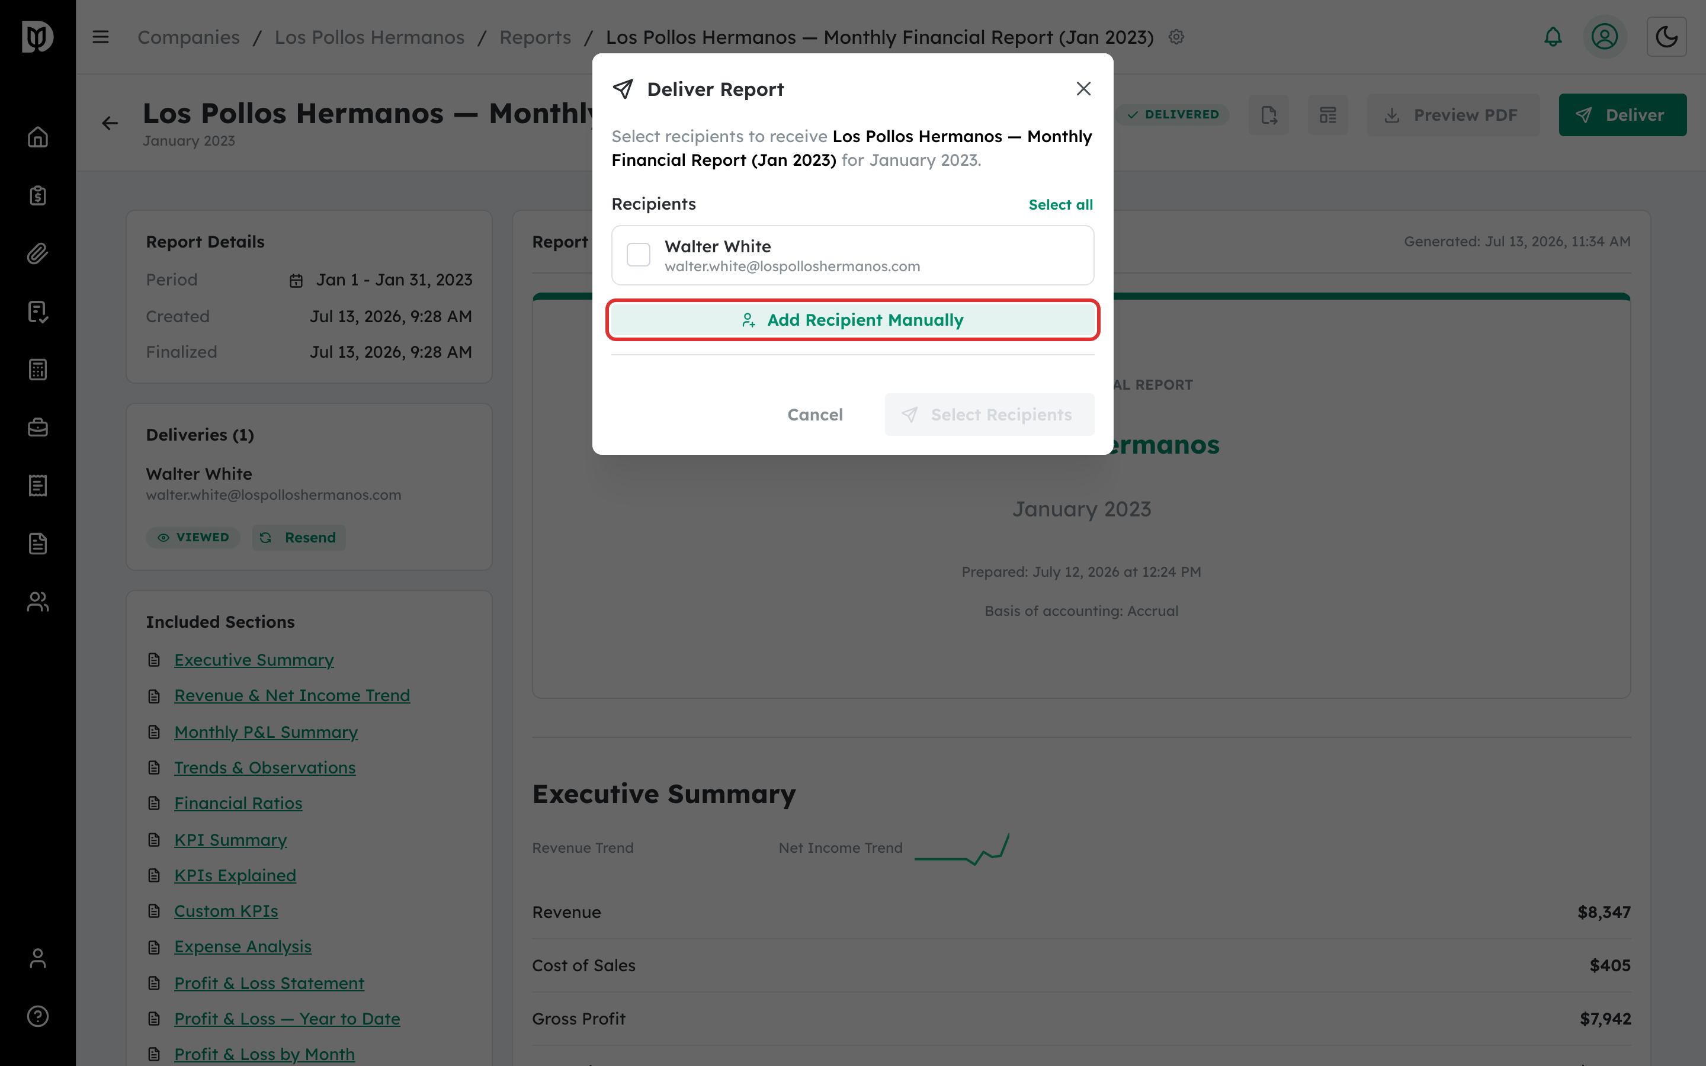
Task: Open the ledger list sidebar icon
Action: pyautogui.click(x=37, y=486)
